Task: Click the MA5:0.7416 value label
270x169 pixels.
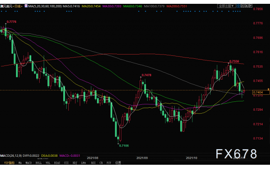Action: [71, 6]
